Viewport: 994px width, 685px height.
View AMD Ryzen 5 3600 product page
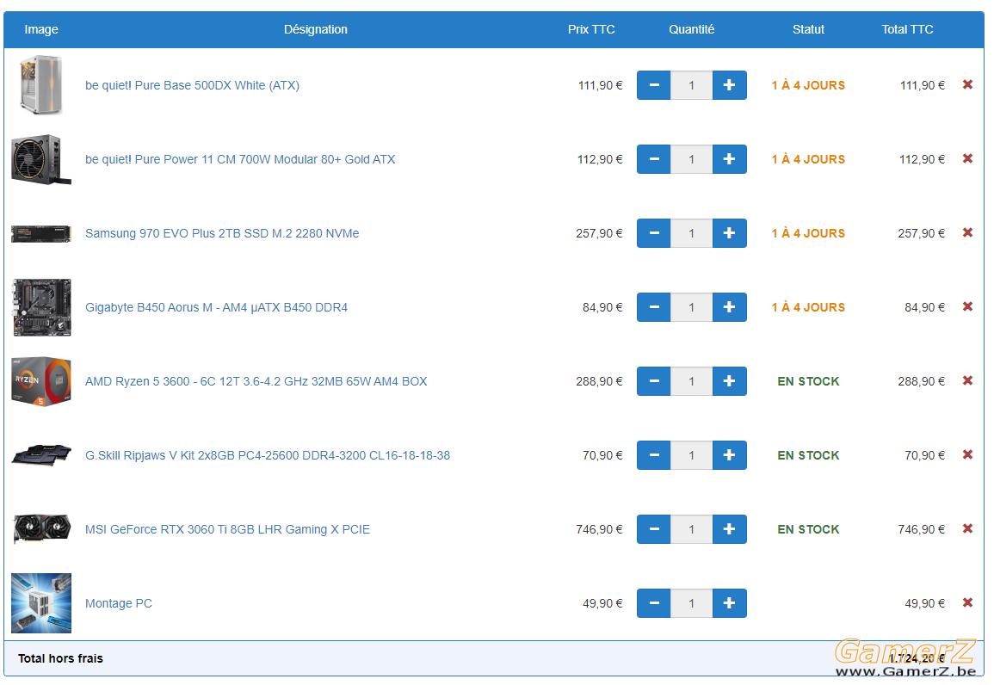[256, 381]
